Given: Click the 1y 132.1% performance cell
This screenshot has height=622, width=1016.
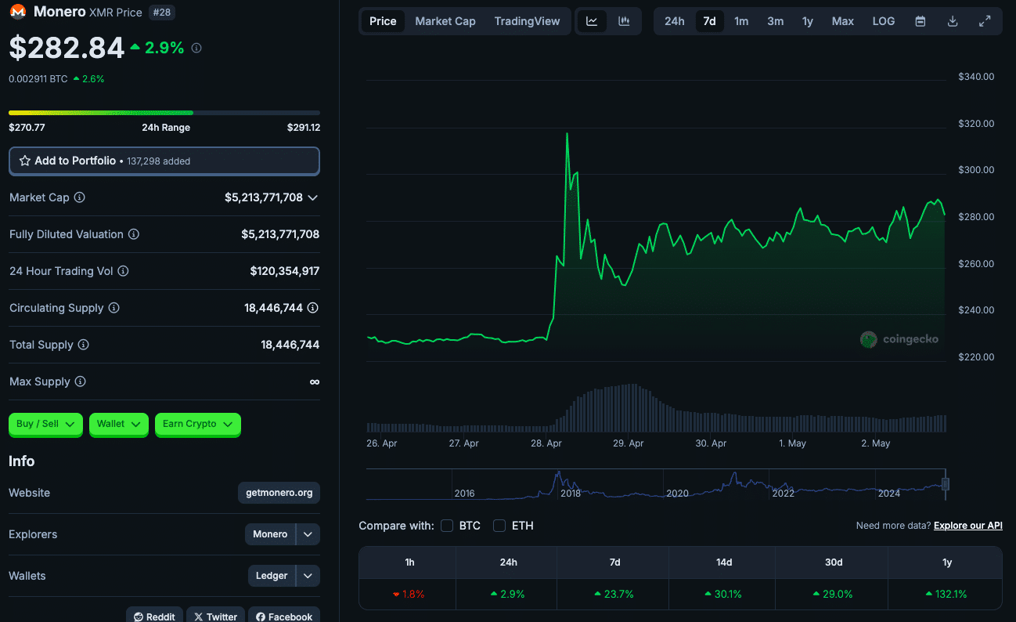Looking at the screenshot, I should click(946, 595).
